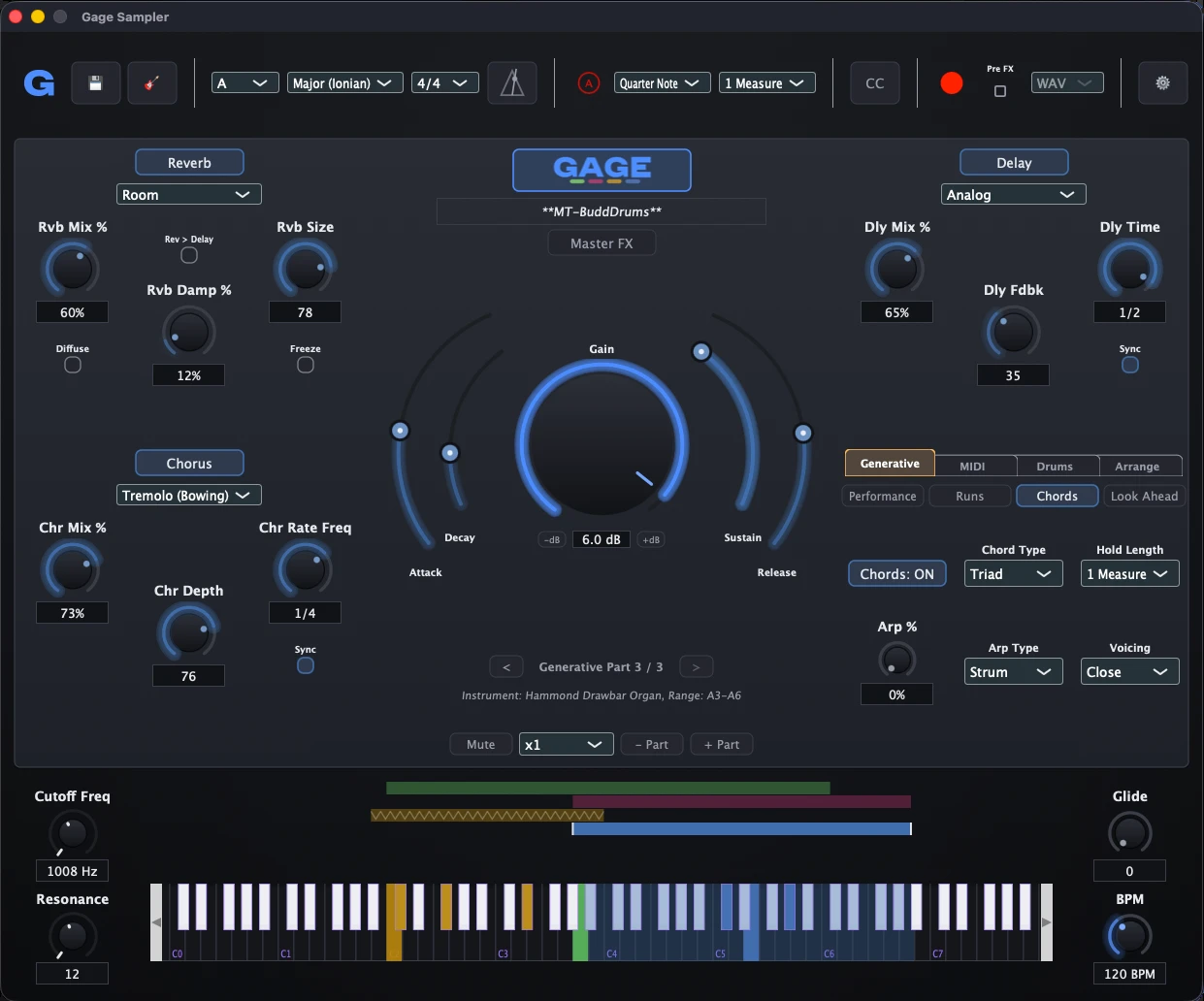Toggle the Chords: ON button
Viewport: 1204px width, 1001px height.
point(896,574)
